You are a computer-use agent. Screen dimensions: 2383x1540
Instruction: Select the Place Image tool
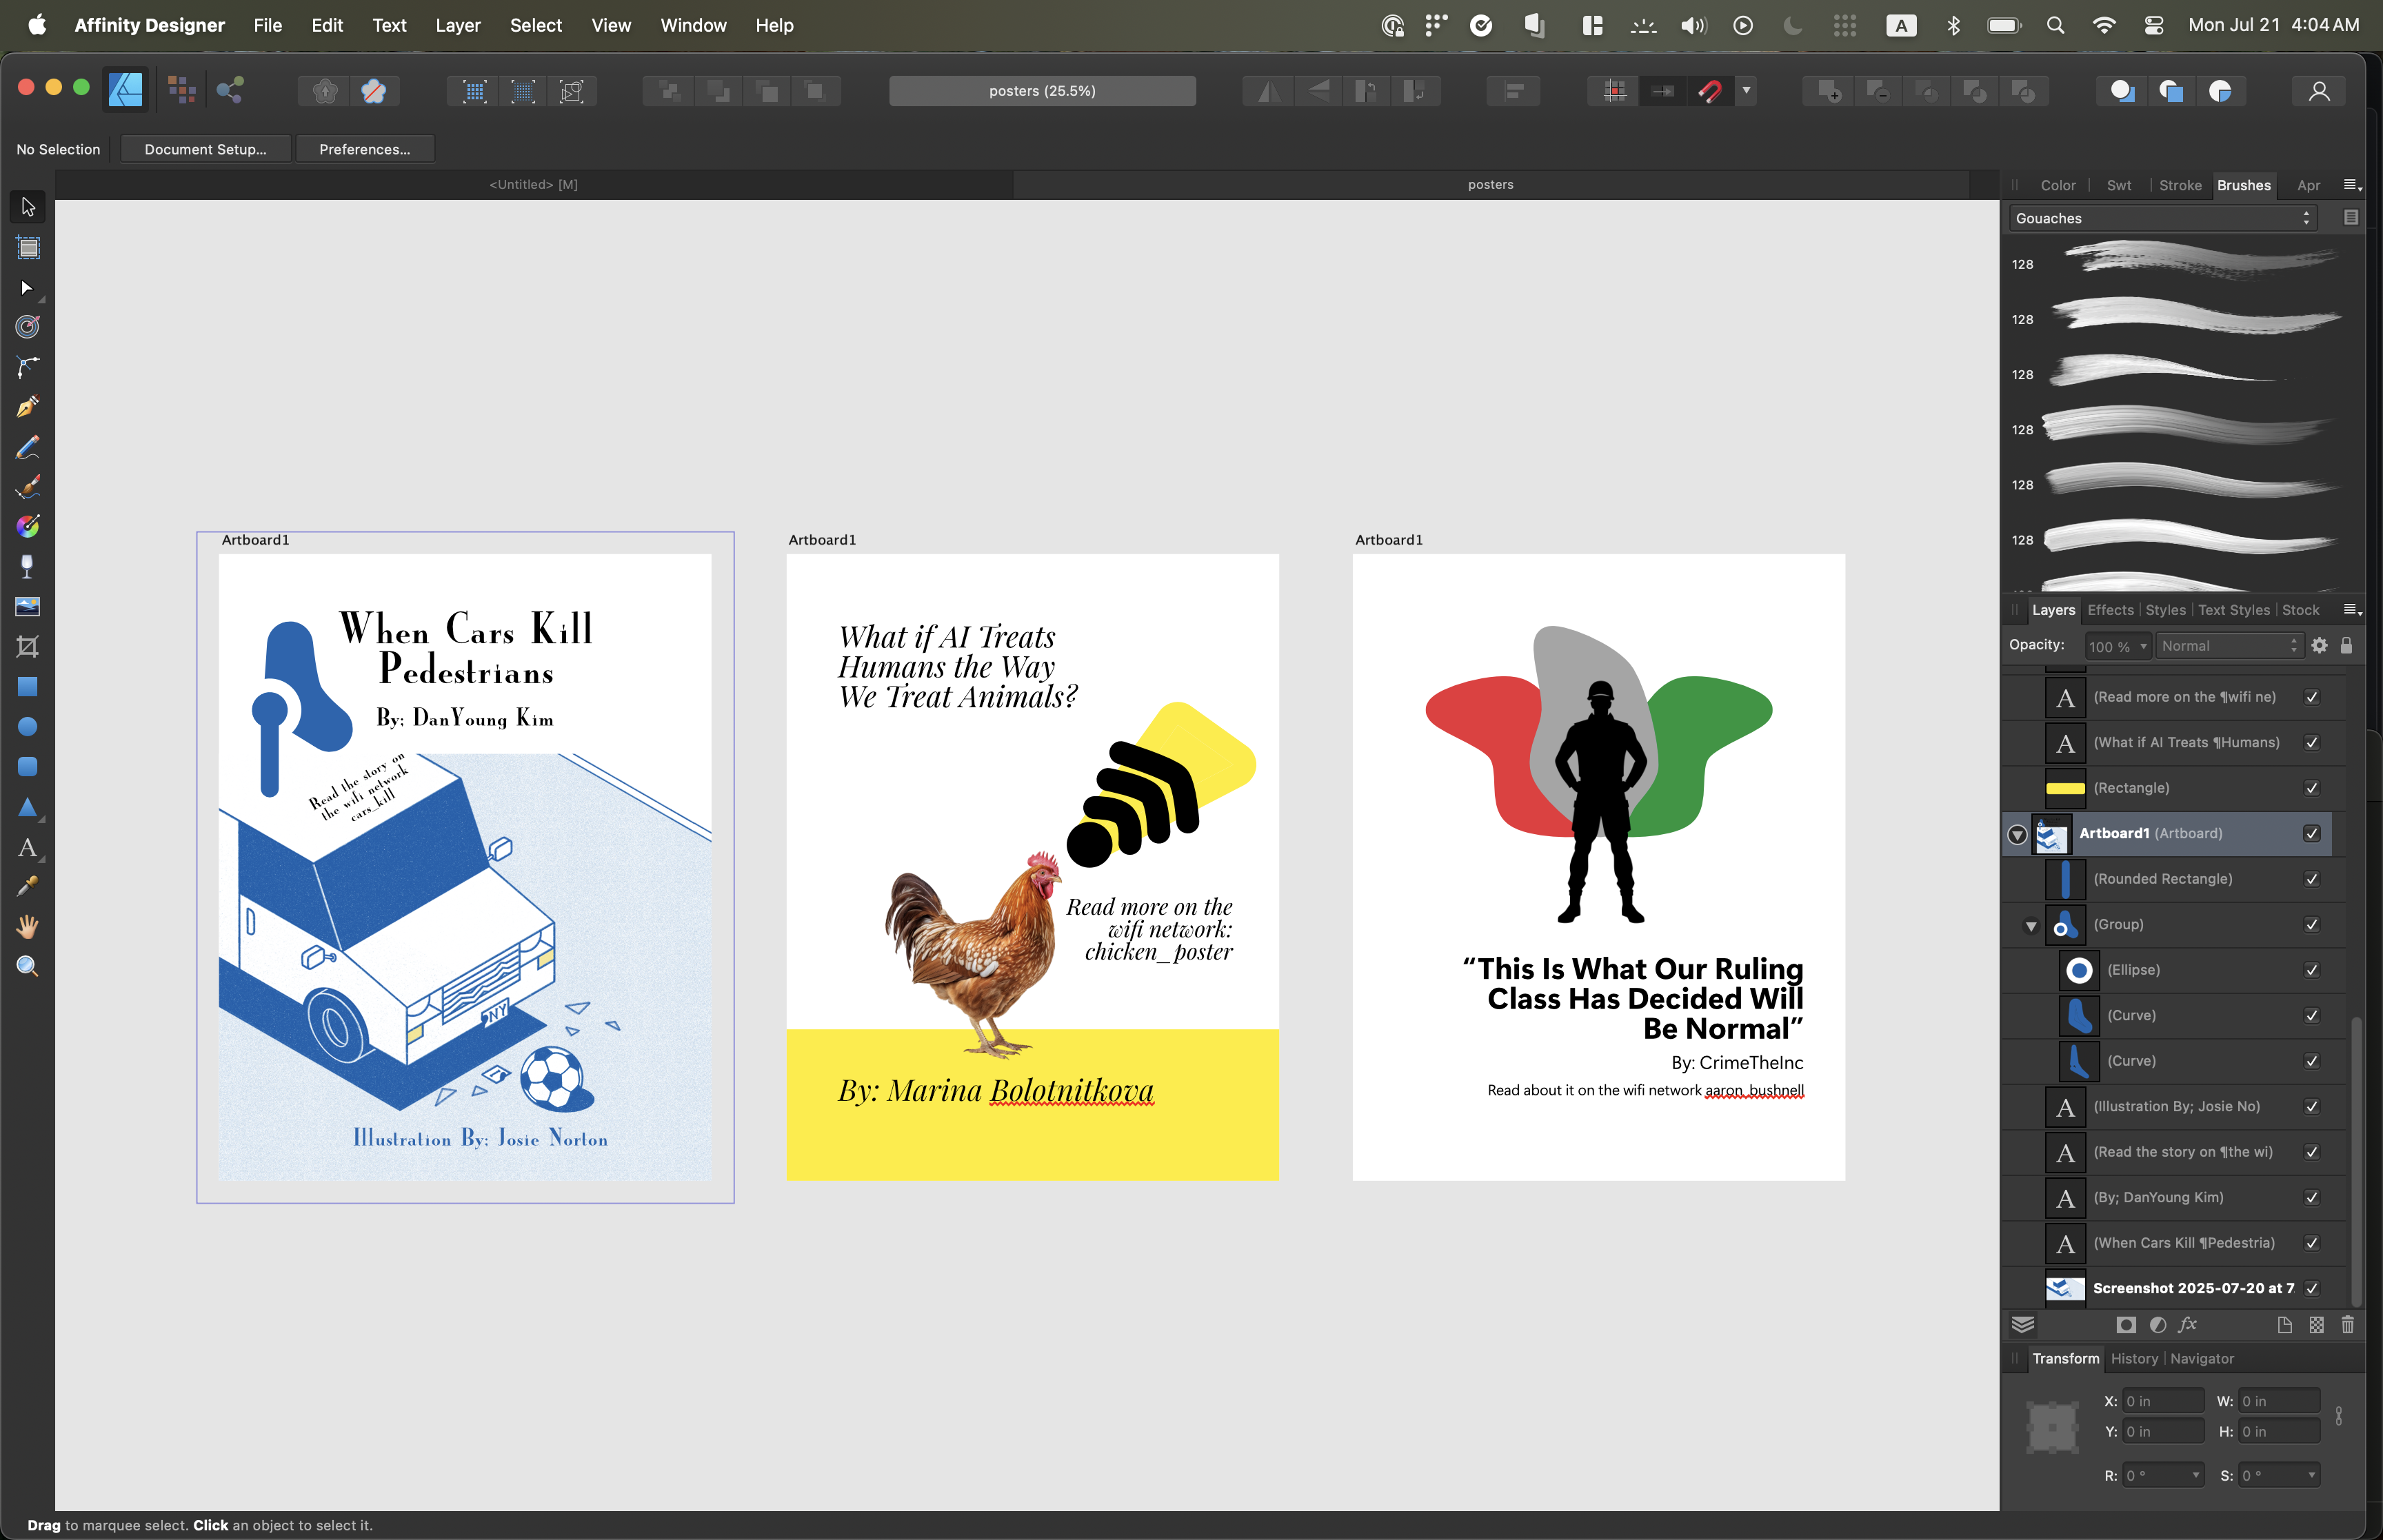[28, 607]
